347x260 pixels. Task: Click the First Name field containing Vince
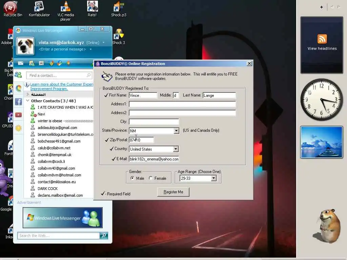143,95
